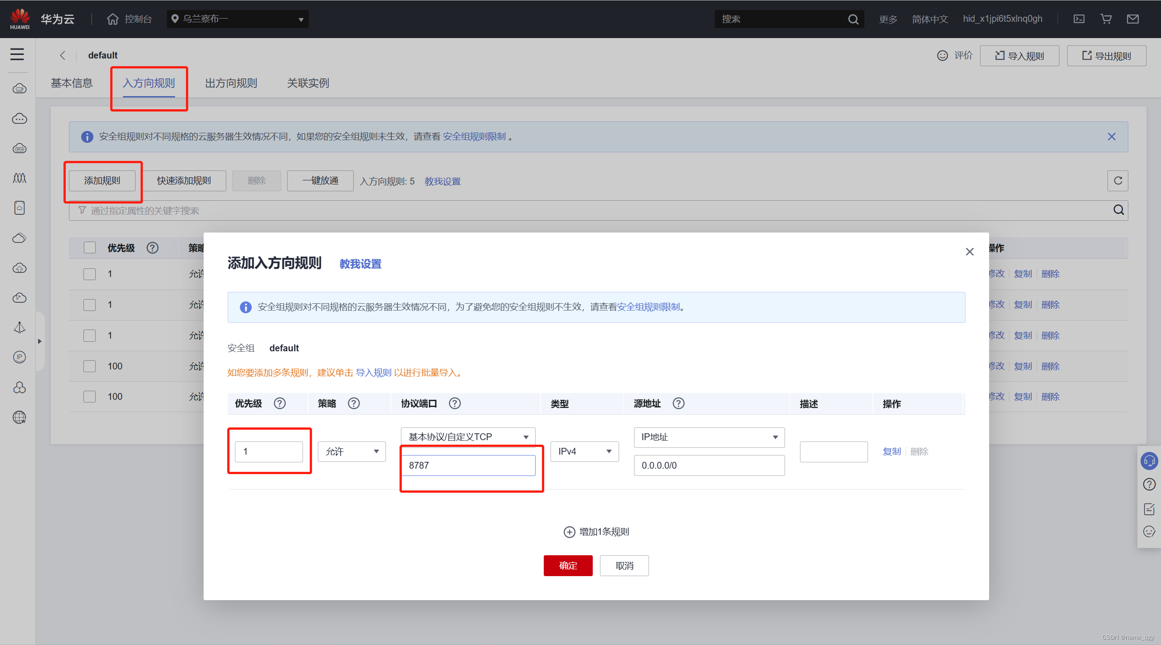Open the elastic IP sidebar icon
The height and width of the screenshot is (645, 1161).
(20, 357)
